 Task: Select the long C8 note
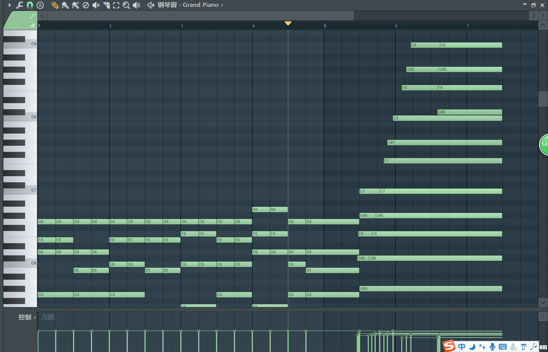point(448,118)
